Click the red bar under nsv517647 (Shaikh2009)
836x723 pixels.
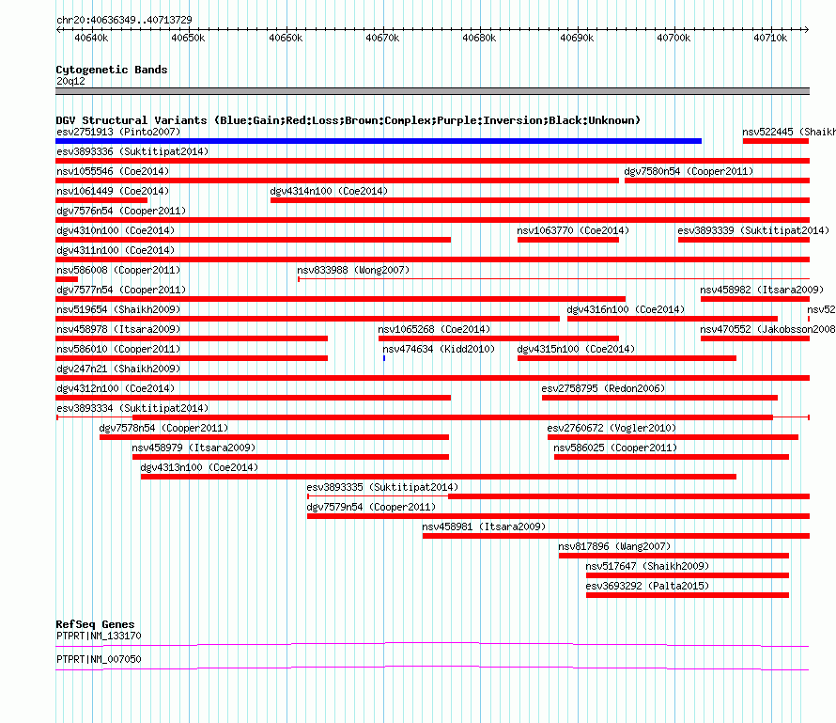pyautogui.click(x=688, y=575)
